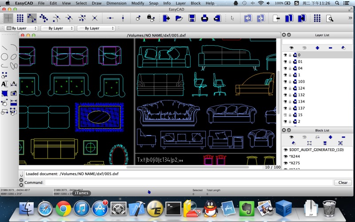Click the save block icon in Block List
355x222 pixels.
click(325, 143)
